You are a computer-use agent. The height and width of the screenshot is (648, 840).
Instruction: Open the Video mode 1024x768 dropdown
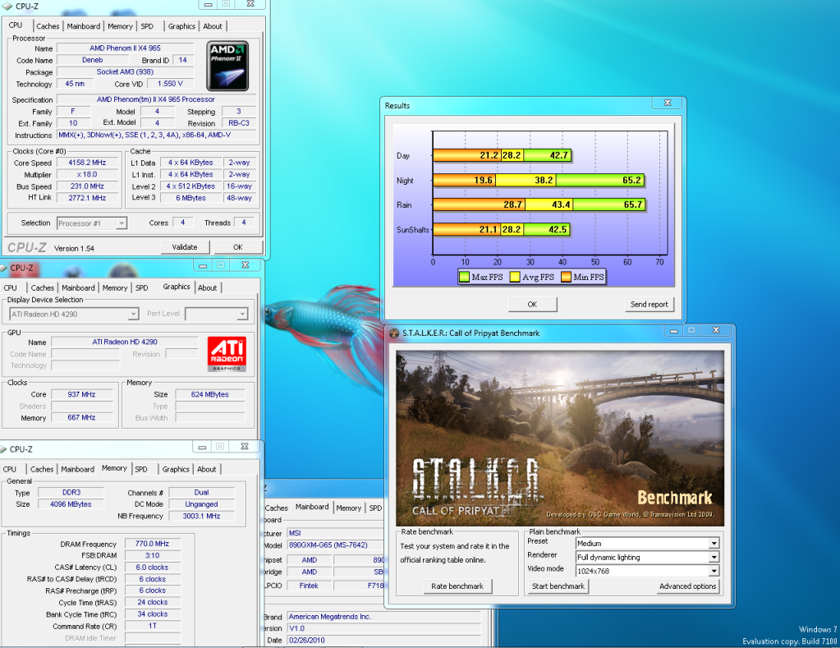[714, 572]
